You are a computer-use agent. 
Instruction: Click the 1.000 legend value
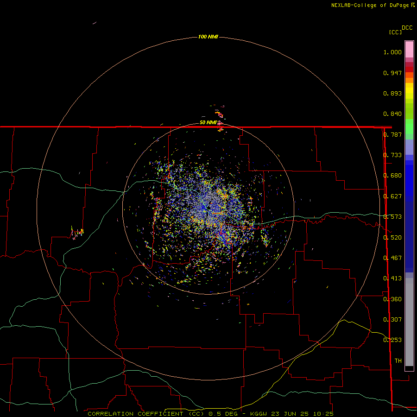coord(392,52)
